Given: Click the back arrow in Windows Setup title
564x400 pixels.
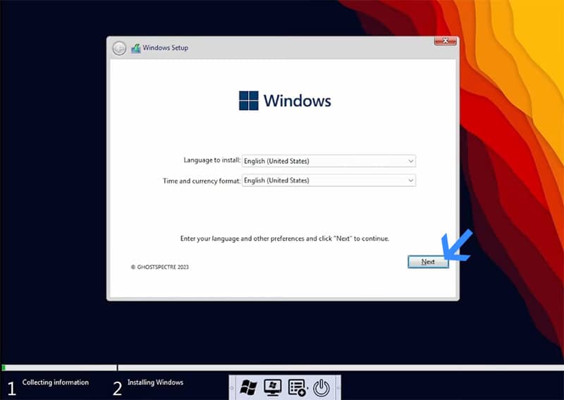Looking at the screenshot, I should click(x=119, y=48).
